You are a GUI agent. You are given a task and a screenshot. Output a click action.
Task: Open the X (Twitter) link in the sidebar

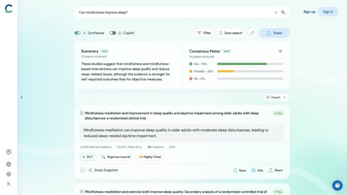pos(9,184)
